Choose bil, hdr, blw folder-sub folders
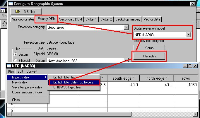This screenshot has width=200, height=118. [x=74, y=82]
